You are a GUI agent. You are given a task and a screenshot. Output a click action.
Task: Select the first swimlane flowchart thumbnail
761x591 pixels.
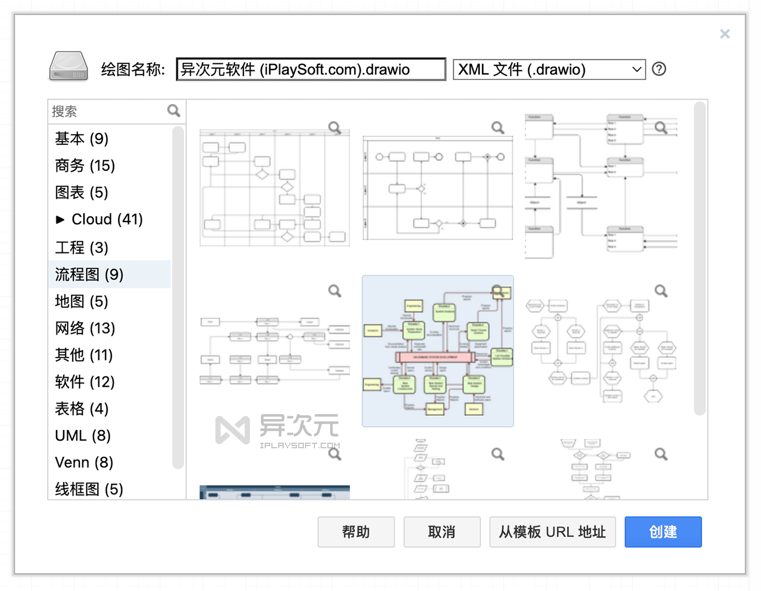(x=274, y=188)
